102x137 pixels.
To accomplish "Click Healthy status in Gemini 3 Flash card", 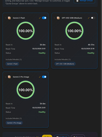I will [x=42, y=53].
